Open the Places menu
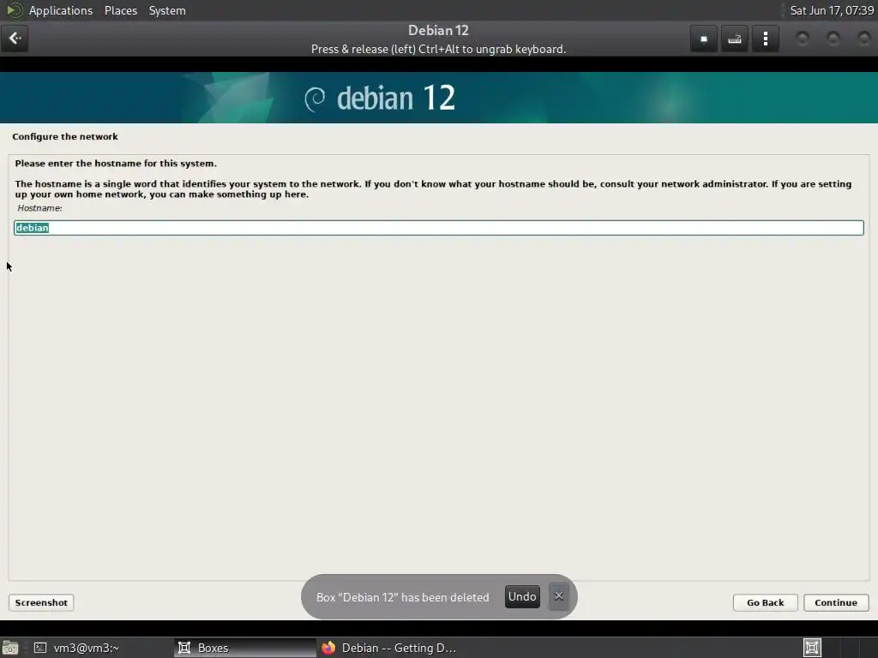This screenshot has width=878, height=658. pos(120,10)
